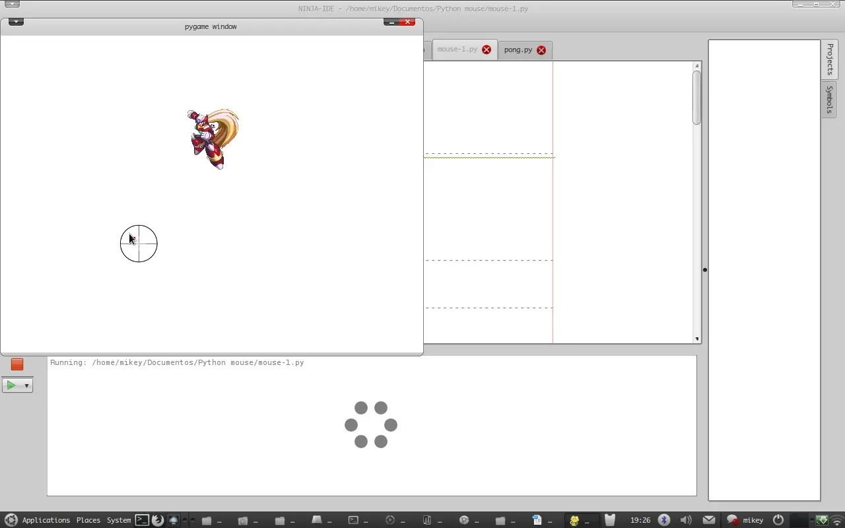Click the volume icon in the system tray
This screenshot has height=528, width=845.
tap(686, 520)
